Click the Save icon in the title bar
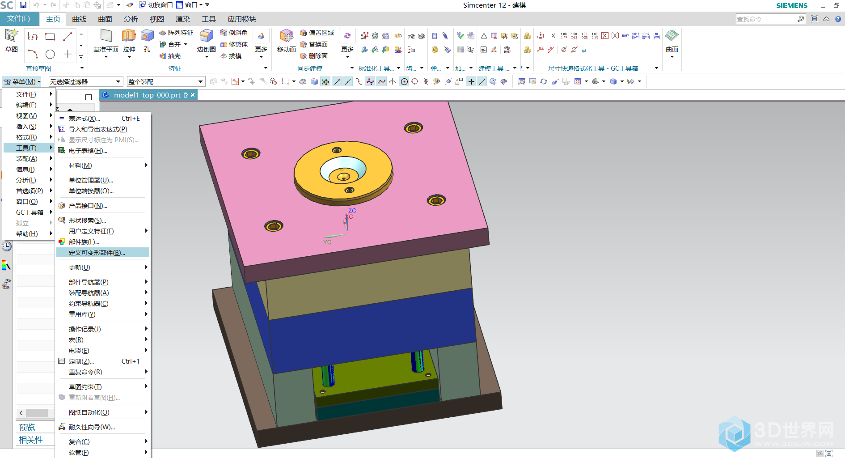Image resolution: width=845 pixels, height=458 pixels. tap(23, 5)
